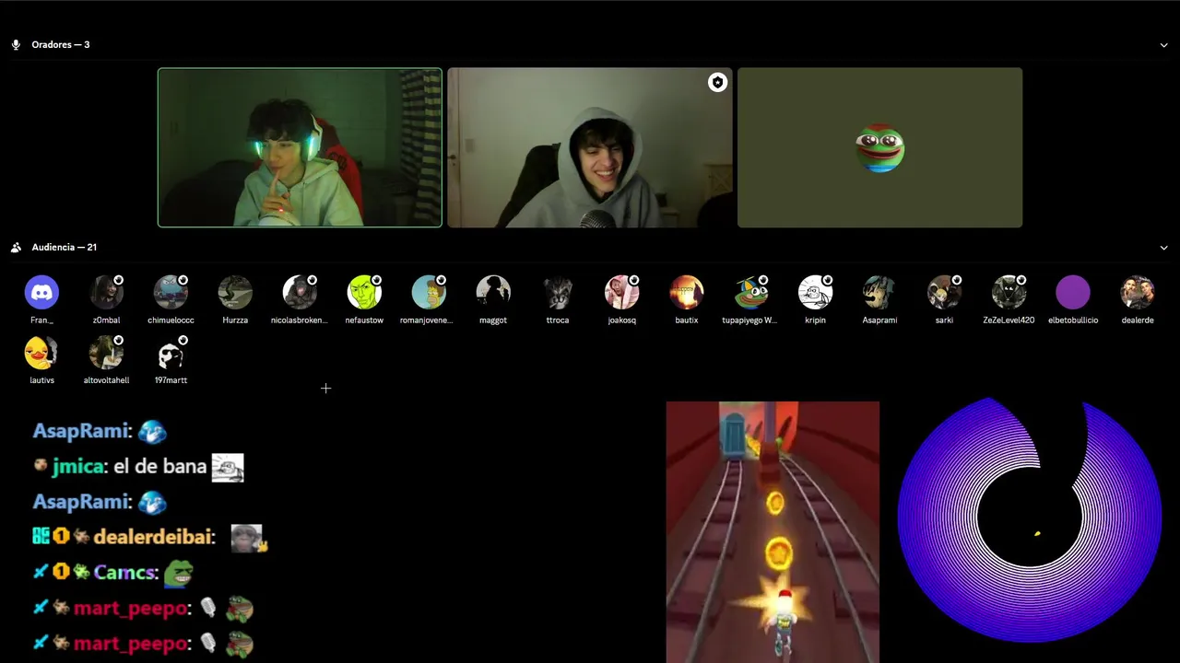This screenshot has width=1180, height=663.
Task: Open ttroca's audience avatar
Action: pos(558,292)
